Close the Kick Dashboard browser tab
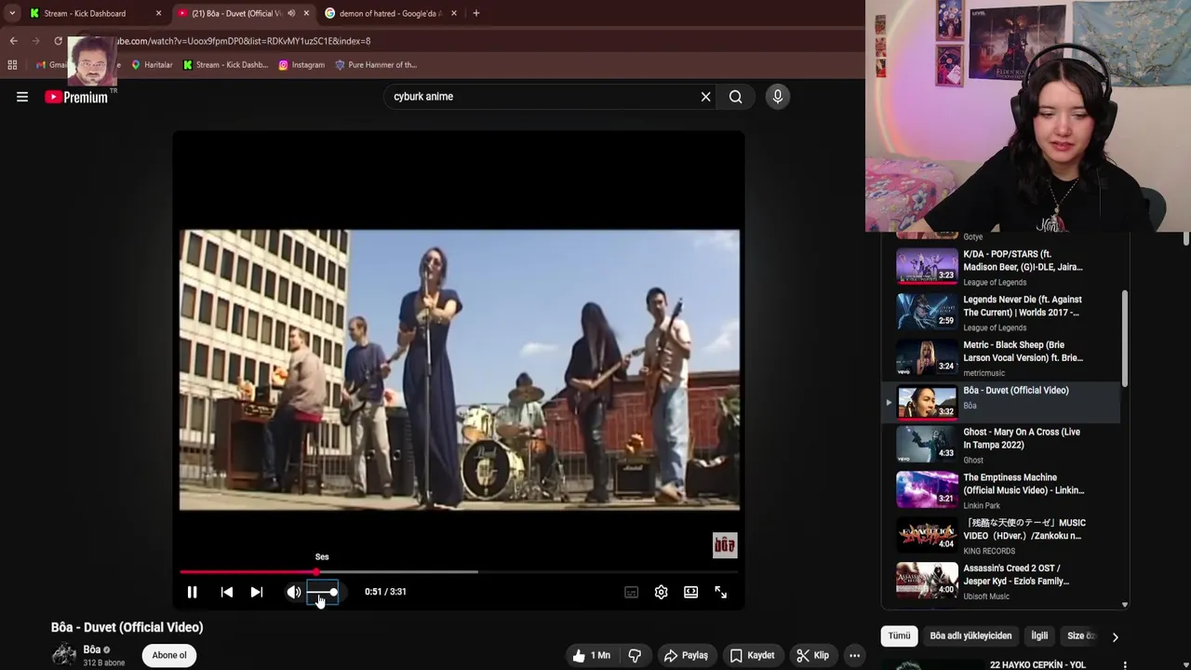The width and height of the screenshot is (1191, 670). point(158,13)
